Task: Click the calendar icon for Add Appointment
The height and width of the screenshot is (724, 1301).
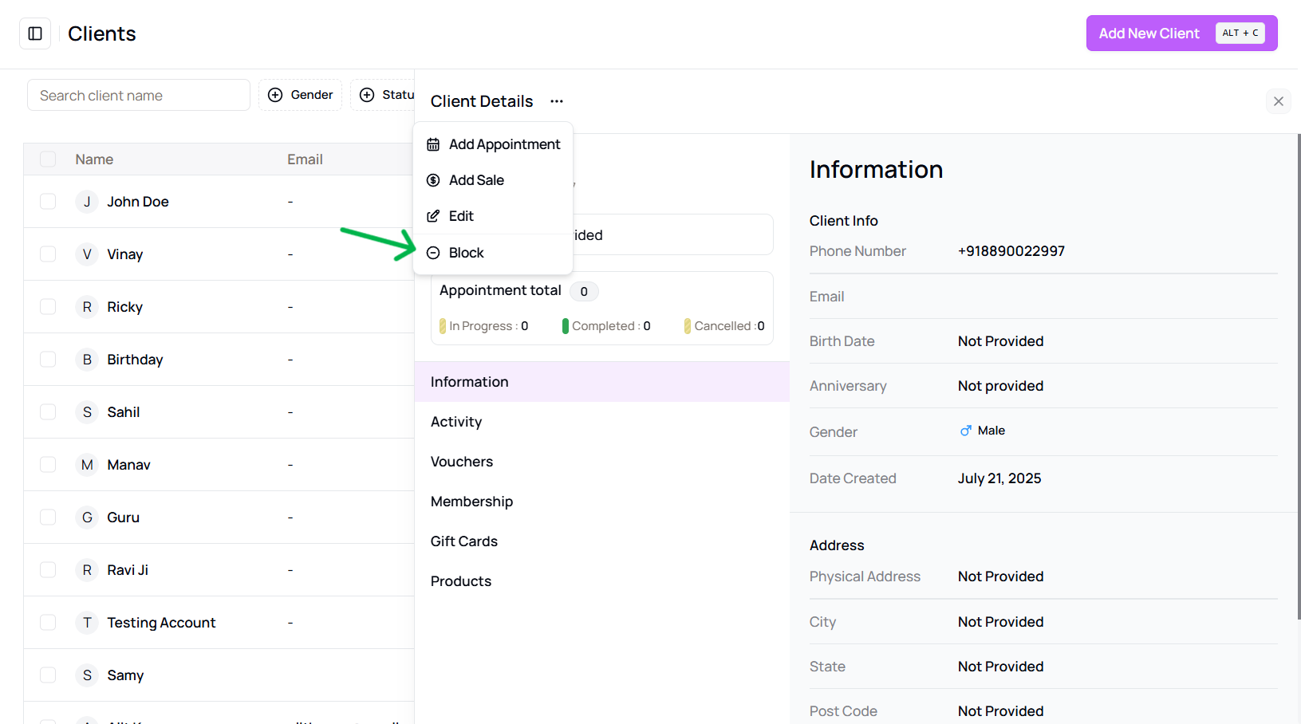Action: [x=433, y=144]
